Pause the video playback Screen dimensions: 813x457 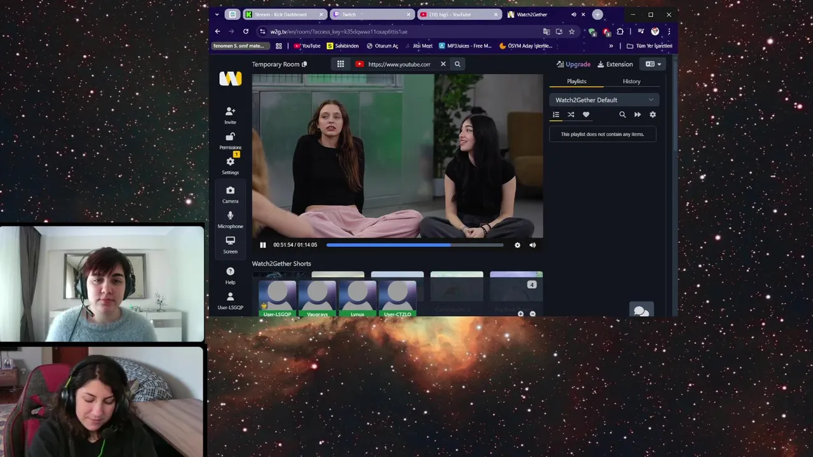click(x=263, y=245)
